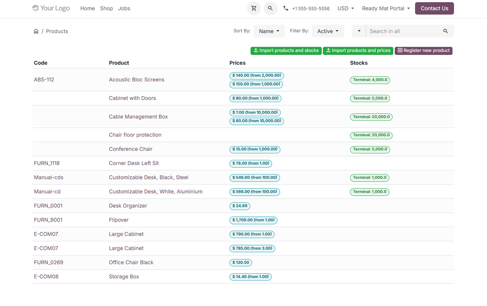
Task: Open the Acoustic Bloc Screens product
Action: (137, 80)
